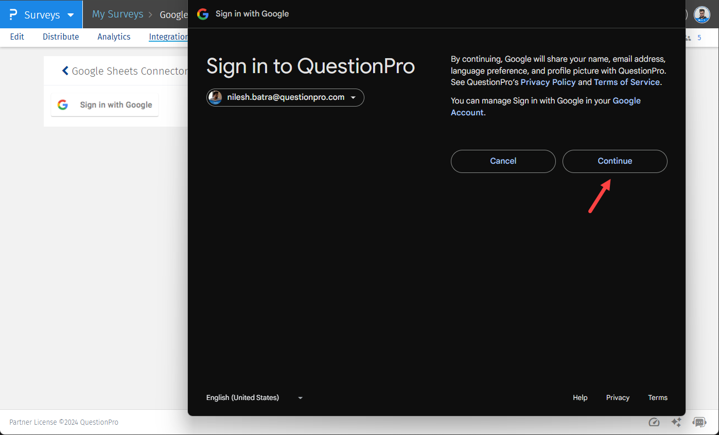This screenshot has width=719, height=435.
Task: Expand the nilesh.batra@questionpro.com account chooser
Action: (285, 97)
